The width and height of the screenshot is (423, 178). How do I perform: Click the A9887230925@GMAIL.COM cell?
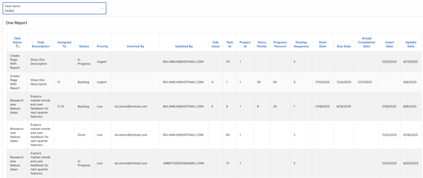184,163
